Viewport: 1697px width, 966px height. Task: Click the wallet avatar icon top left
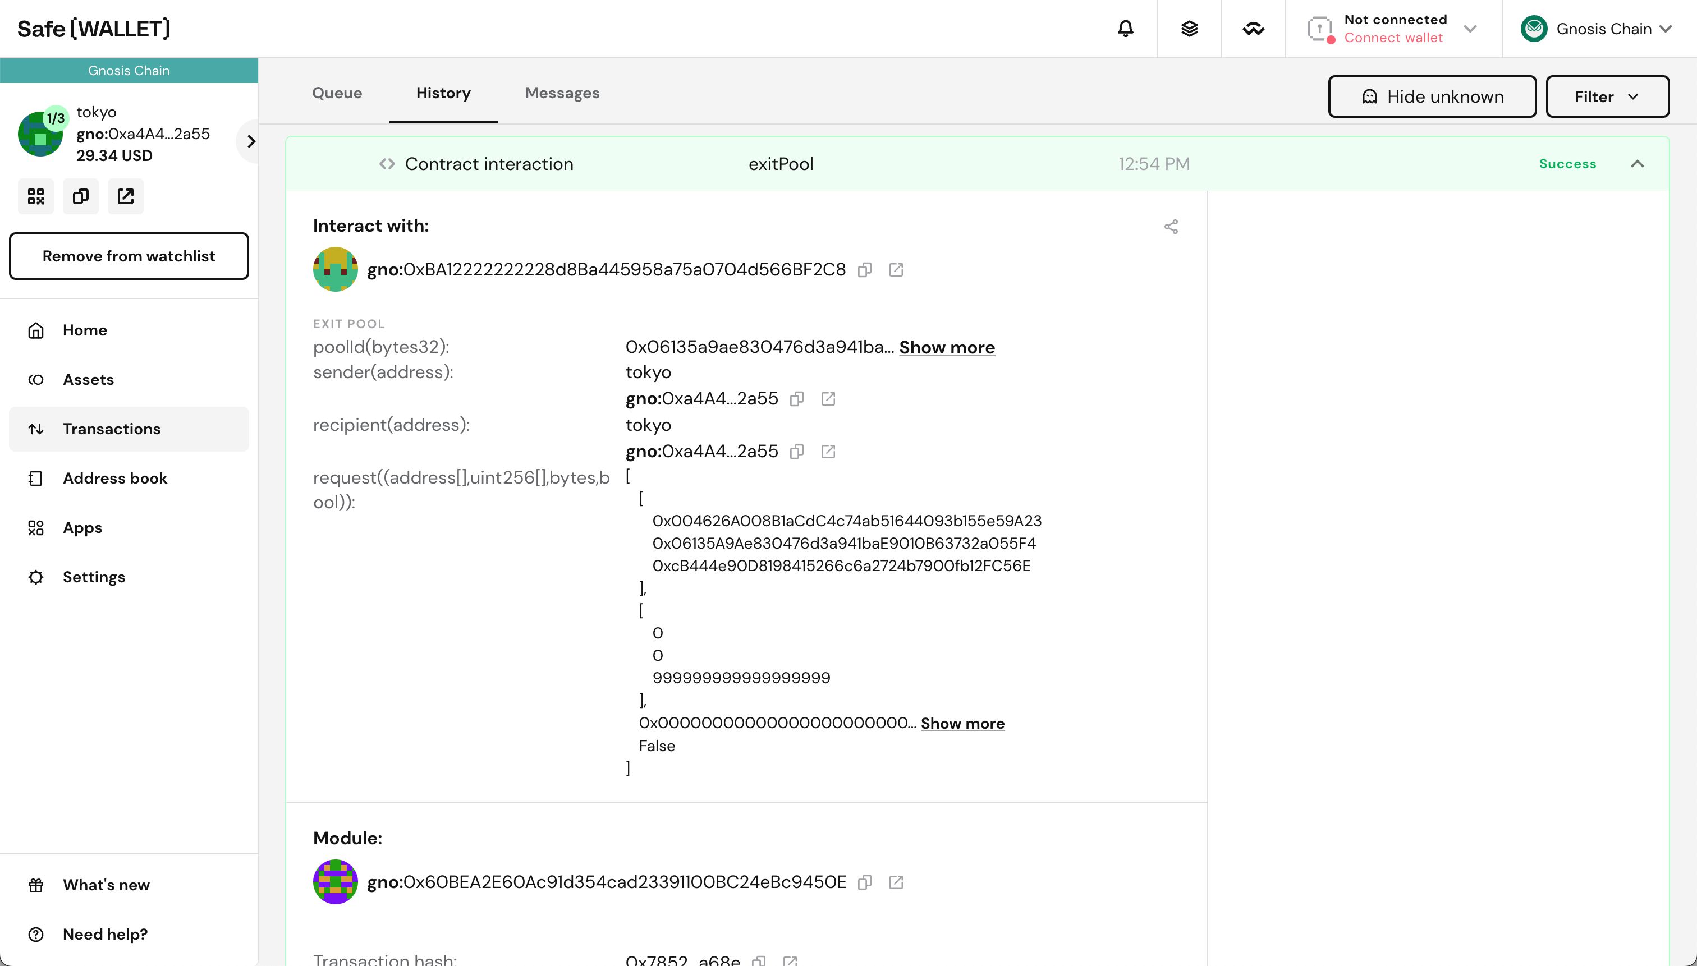[x=40, y=132]
